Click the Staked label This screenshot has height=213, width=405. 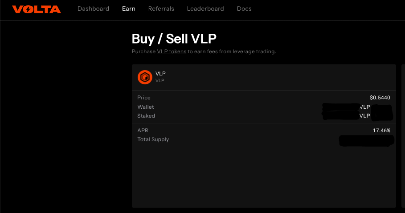pyautogui.click(x=146, y=116)
